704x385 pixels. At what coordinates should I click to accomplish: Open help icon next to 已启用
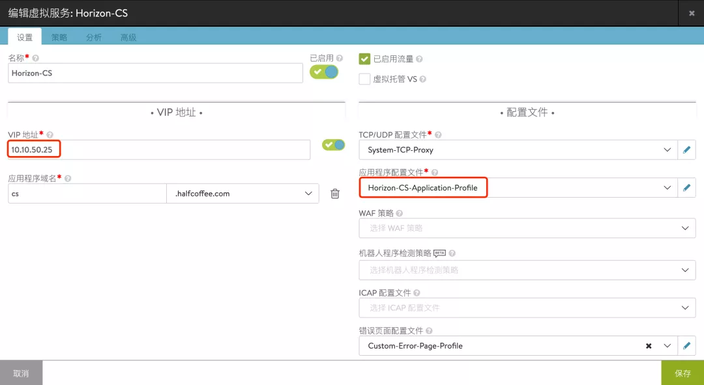[340, 58]
